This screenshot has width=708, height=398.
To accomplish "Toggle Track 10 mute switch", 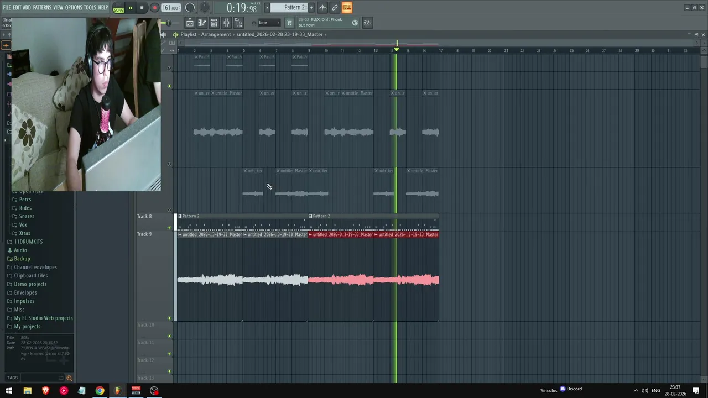I will (x=169, y=336).
